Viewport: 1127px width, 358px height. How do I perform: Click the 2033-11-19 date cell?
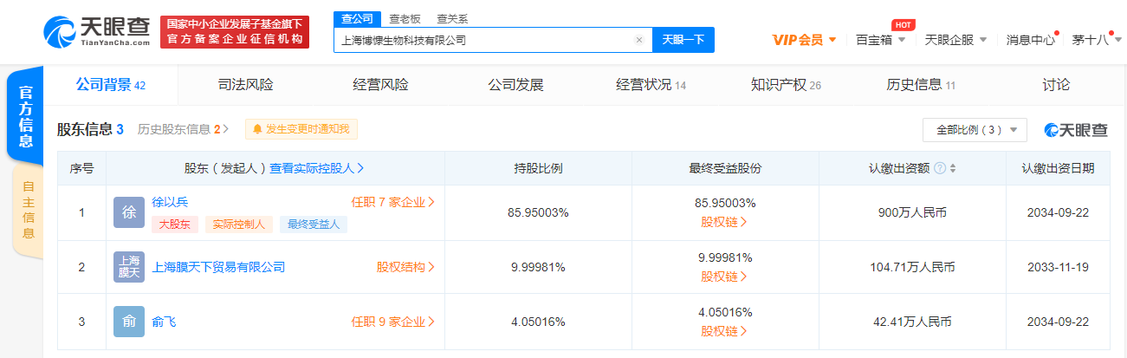coord(1057,267)
